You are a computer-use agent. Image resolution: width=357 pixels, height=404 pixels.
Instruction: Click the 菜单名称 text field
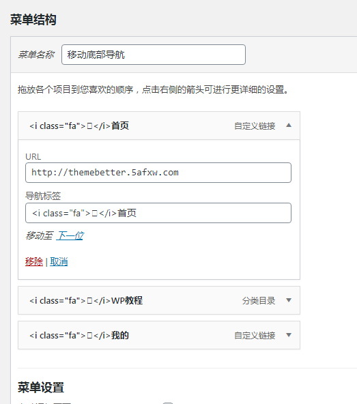point(154,55)
